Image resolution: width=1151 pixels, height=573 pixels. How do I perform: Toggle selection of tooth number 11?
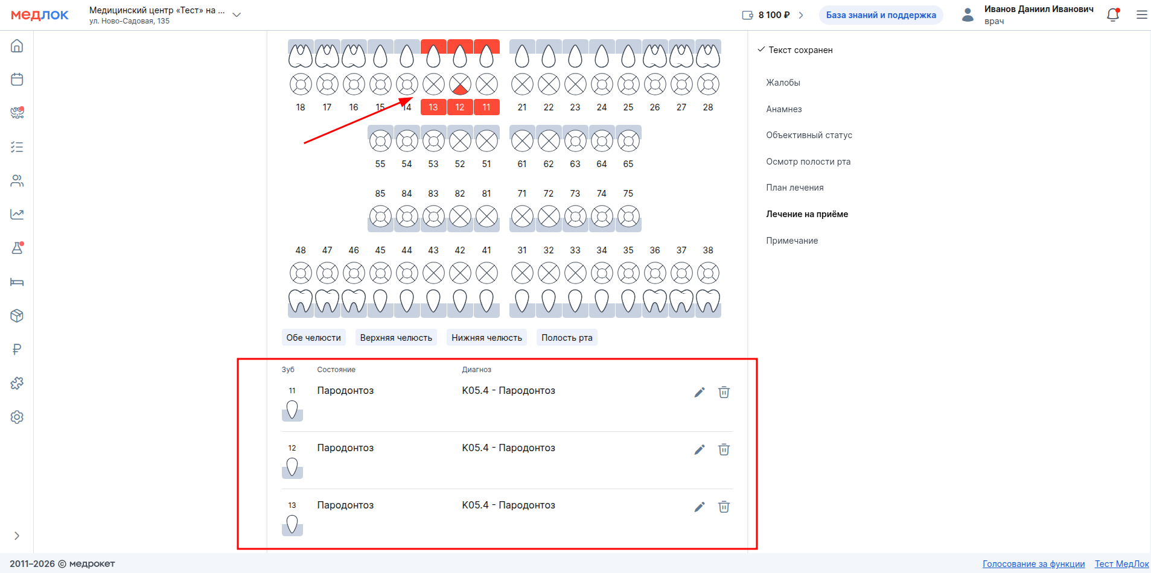(486, 107)
